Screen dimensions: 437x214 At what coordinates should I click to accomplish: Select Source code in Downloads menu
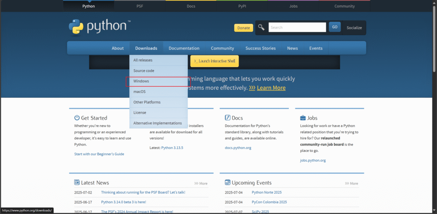159,71
